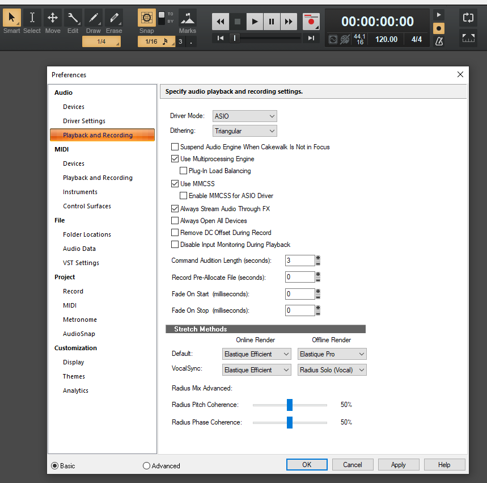Stop playback in the transport

click(238, 22)
